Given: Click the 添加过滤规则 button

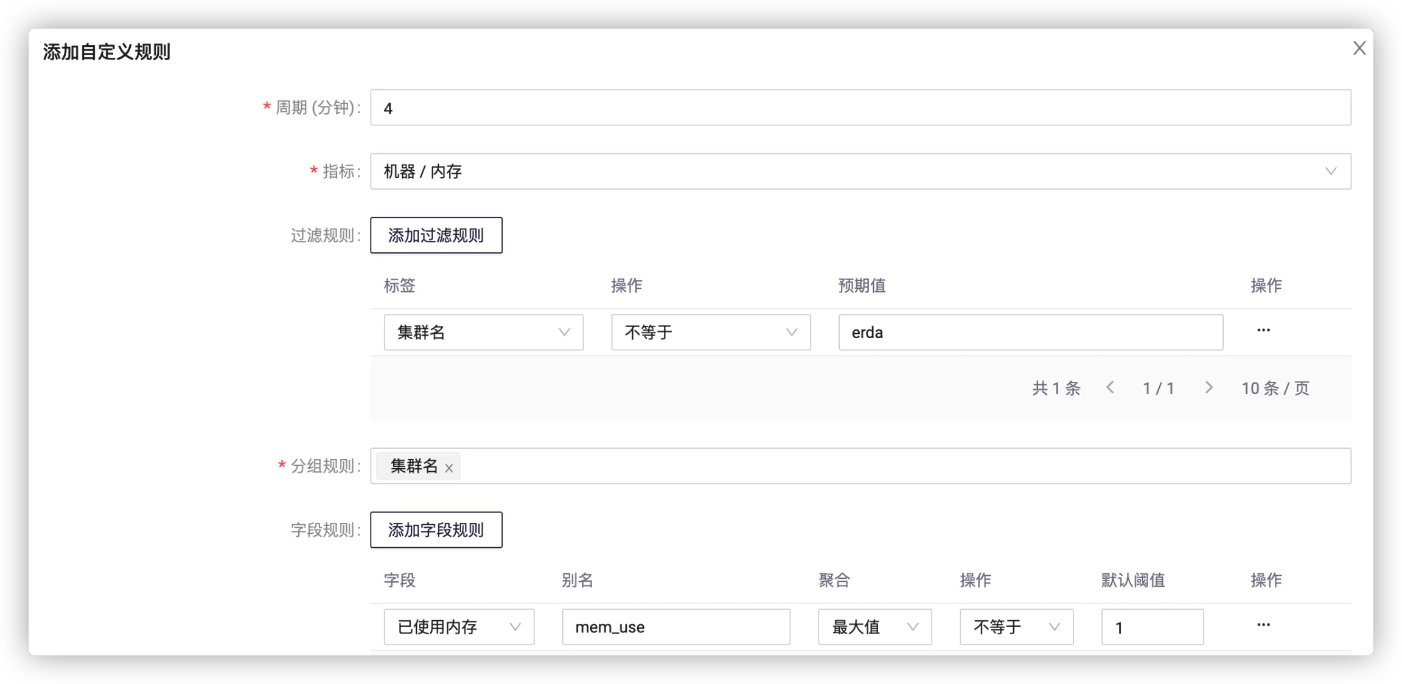Looking at the screenshot, I should click(436, 235).
